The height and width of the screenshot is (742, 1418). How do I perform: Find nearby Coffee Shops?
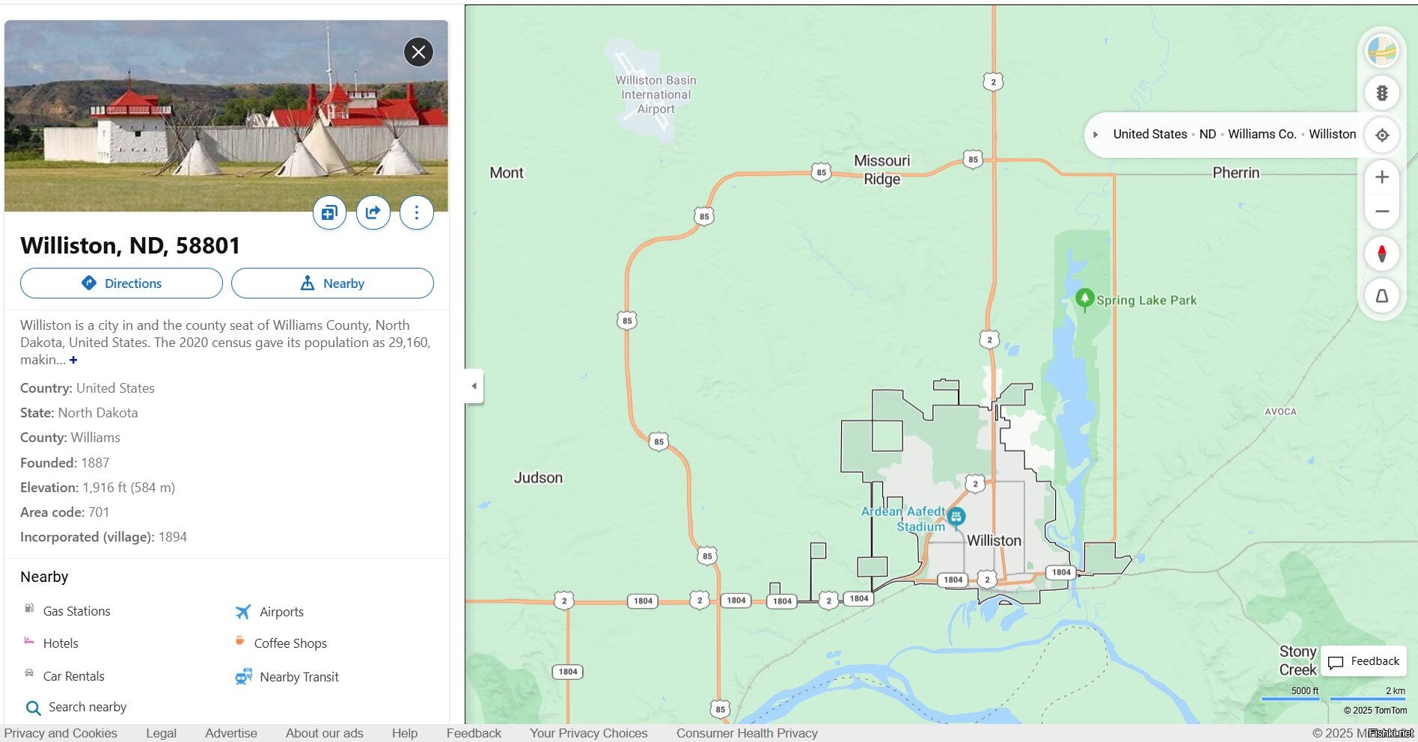click(290, 643)
